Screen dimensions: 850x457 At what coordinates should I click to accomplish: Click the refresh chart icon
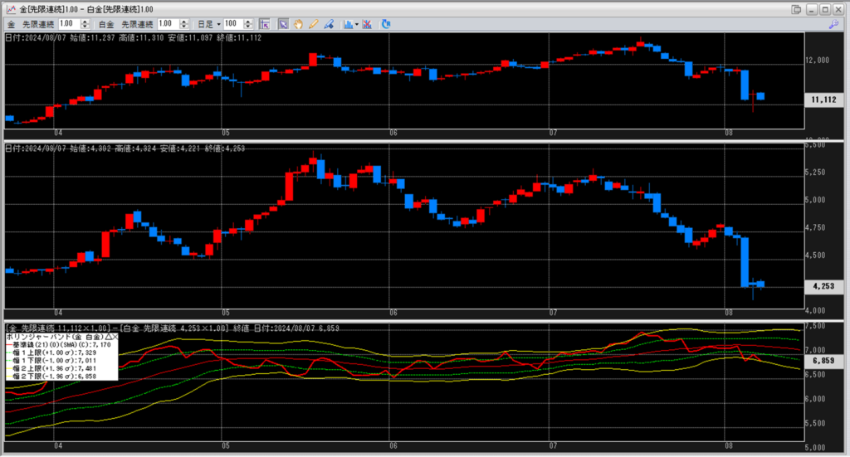(x=383, y=24)
